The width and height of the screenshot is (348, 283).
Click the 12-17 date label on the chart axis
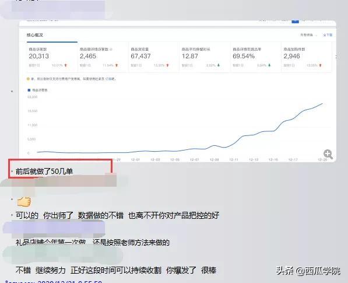293,160
